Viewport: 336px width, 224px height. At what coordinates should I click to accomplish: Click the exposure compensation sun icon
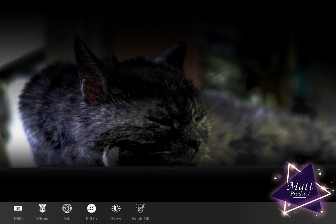[116, 209]
